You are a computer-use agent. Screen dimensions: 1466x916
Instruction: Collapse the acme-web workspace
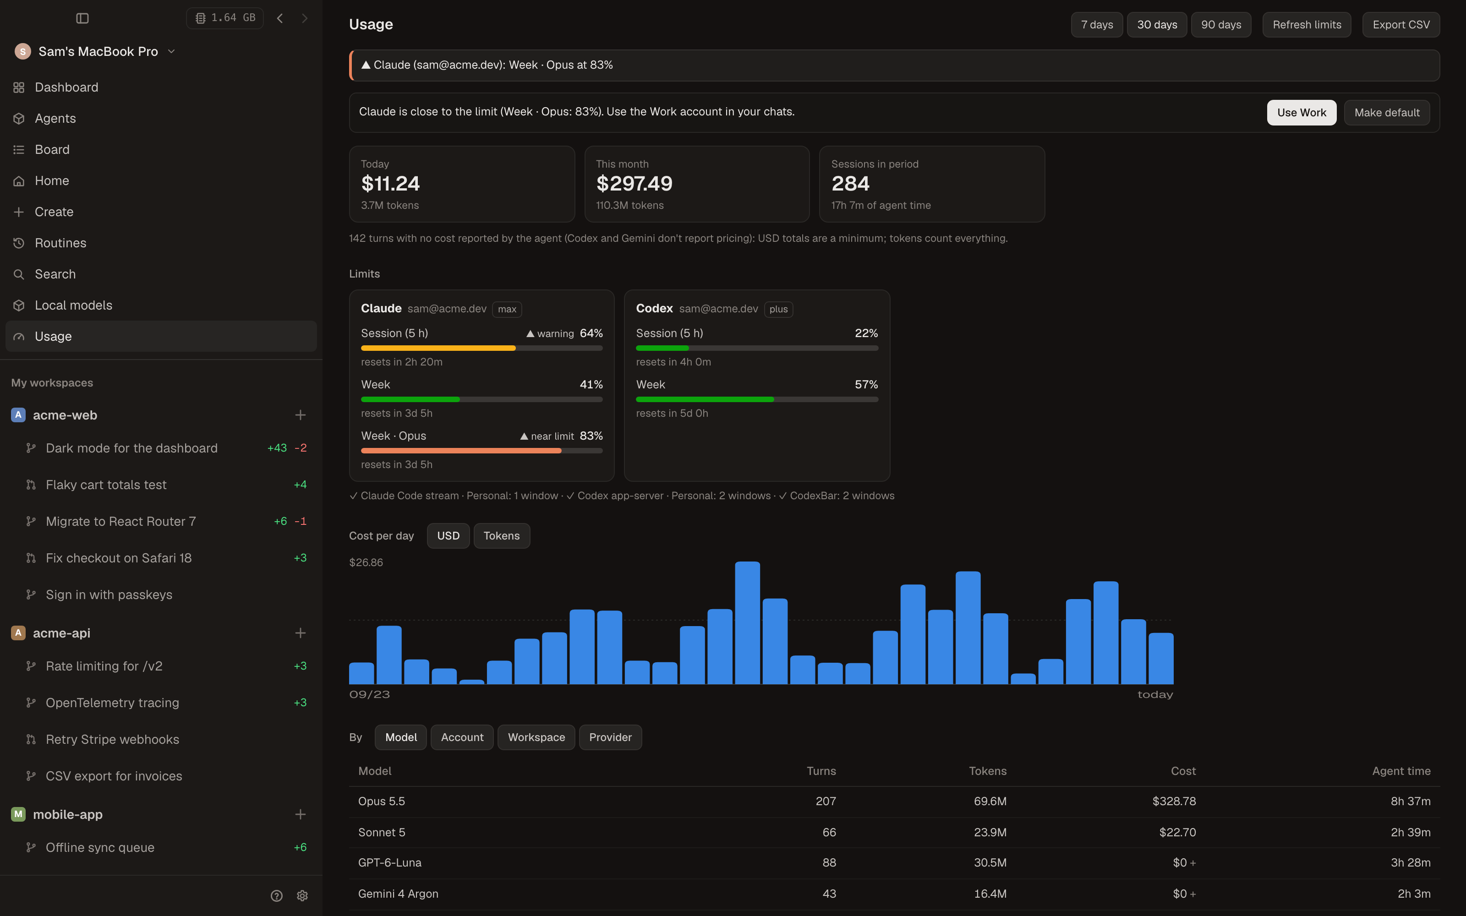click(65, 415)
